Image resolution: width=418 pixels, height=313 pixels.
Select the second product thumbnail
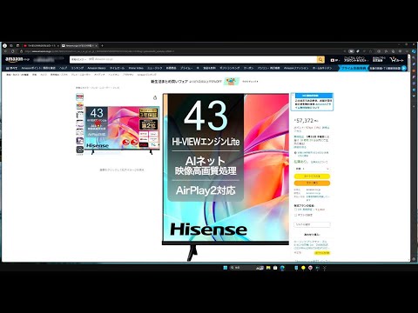click(x=79, y=106)
